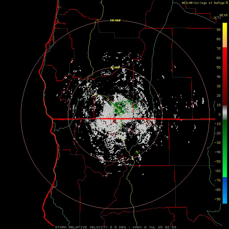The width and height of the screenshot is (229, 229).
Task: Click the yellow top segment of color bar
Action: click(x=225, y=35)
